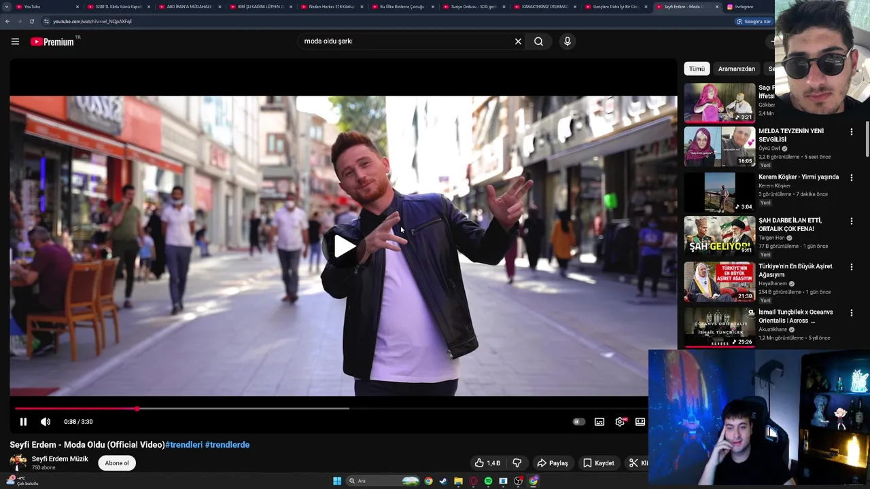Dislike the video with thumbs-down button

point(517,463)
